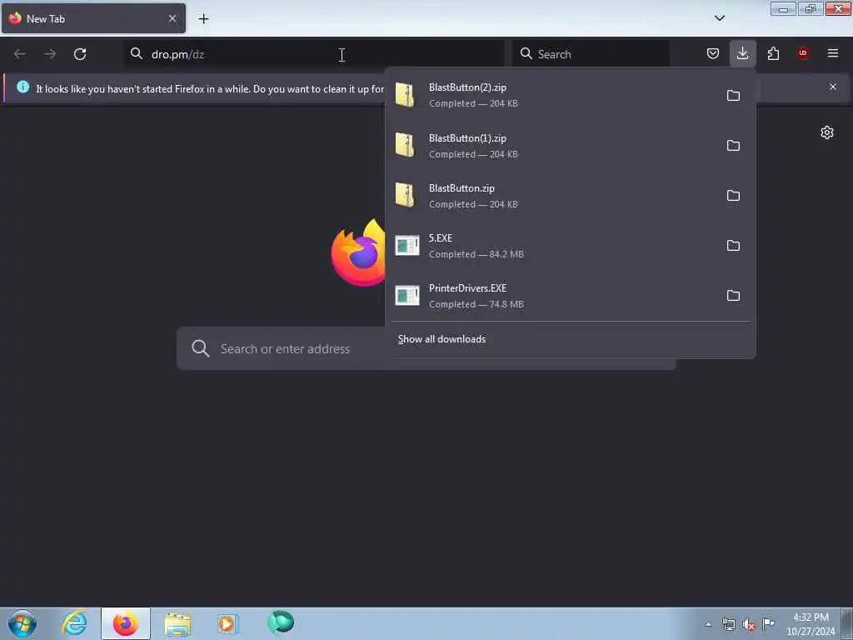Open the Extensions puzzle-piece menu

tap(773, 53)
